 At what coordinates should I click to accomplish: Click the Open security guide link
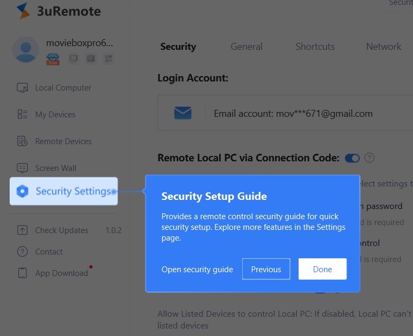pyautogui.click(x=197, y=270)
